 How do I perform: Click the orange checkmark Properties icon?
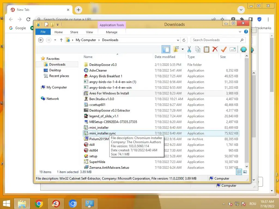224,49
